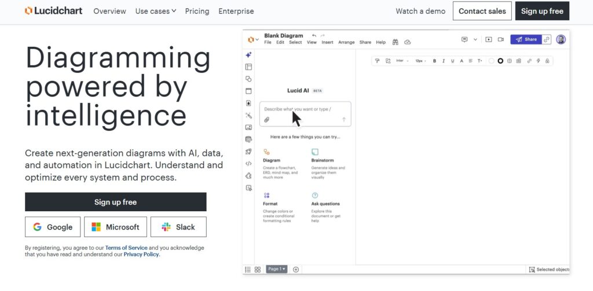The image size is (593, 291).
Task: Expand the Use cases dropdown
Action: tap(156, 12)
